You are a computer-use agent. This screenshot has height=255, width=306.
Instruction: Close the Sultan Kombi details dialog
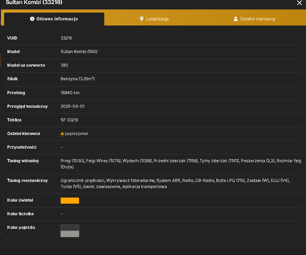[300, 3]
